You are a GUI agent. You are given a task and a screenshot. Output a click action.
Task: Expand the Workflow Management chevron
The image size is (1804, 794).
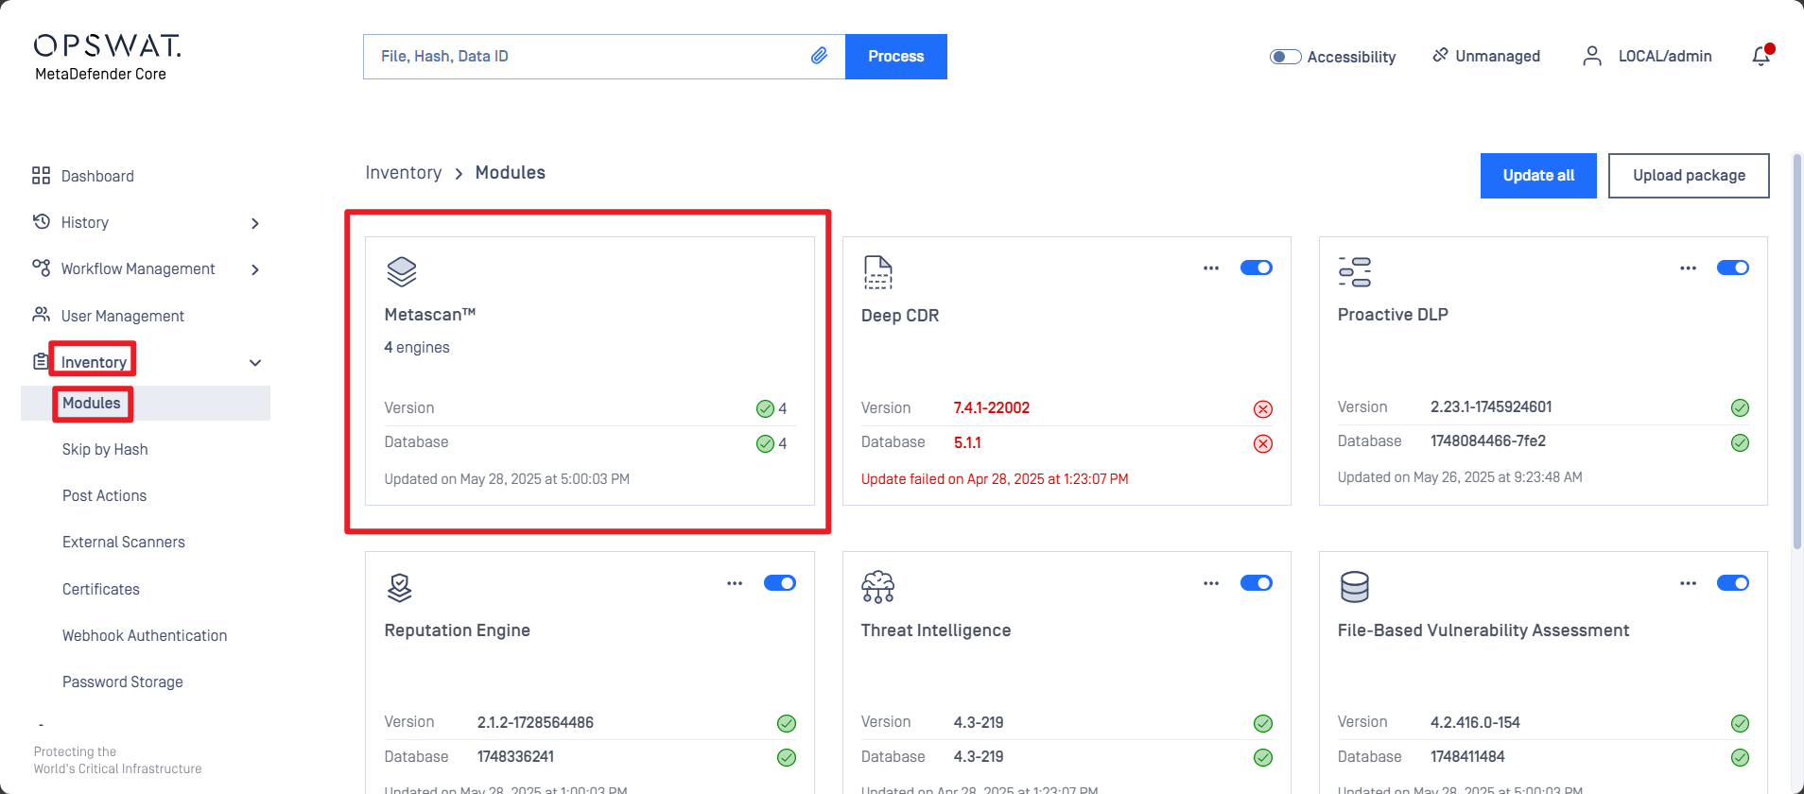tap(254, 269)
